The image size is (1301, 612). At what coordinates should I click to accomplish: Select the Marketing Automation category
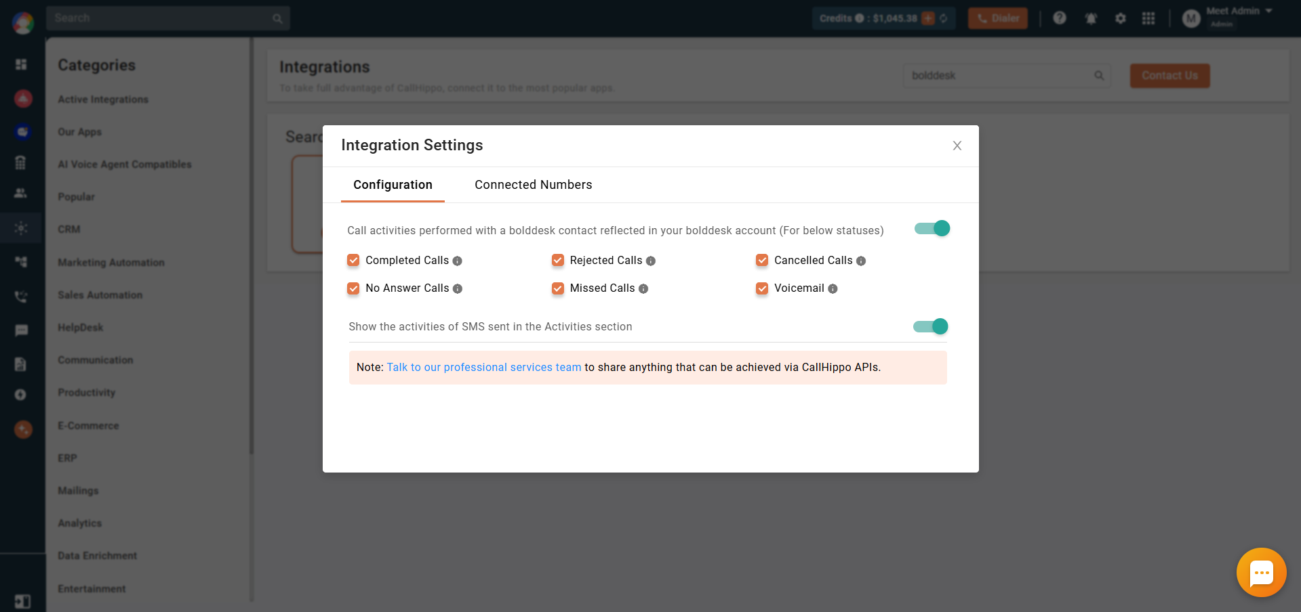(111, 263)
